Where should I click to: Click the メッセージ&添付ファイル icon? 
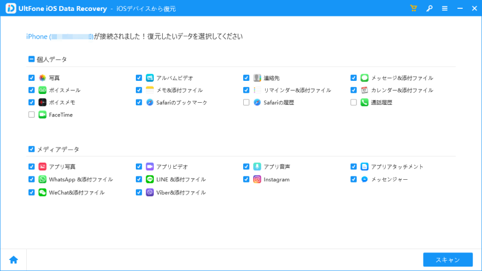(365, 78)
